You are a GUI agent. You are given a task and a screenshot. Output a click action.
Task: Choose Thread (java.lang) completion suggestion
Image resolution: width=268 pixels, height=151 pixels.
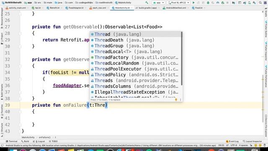pos(136,34)
